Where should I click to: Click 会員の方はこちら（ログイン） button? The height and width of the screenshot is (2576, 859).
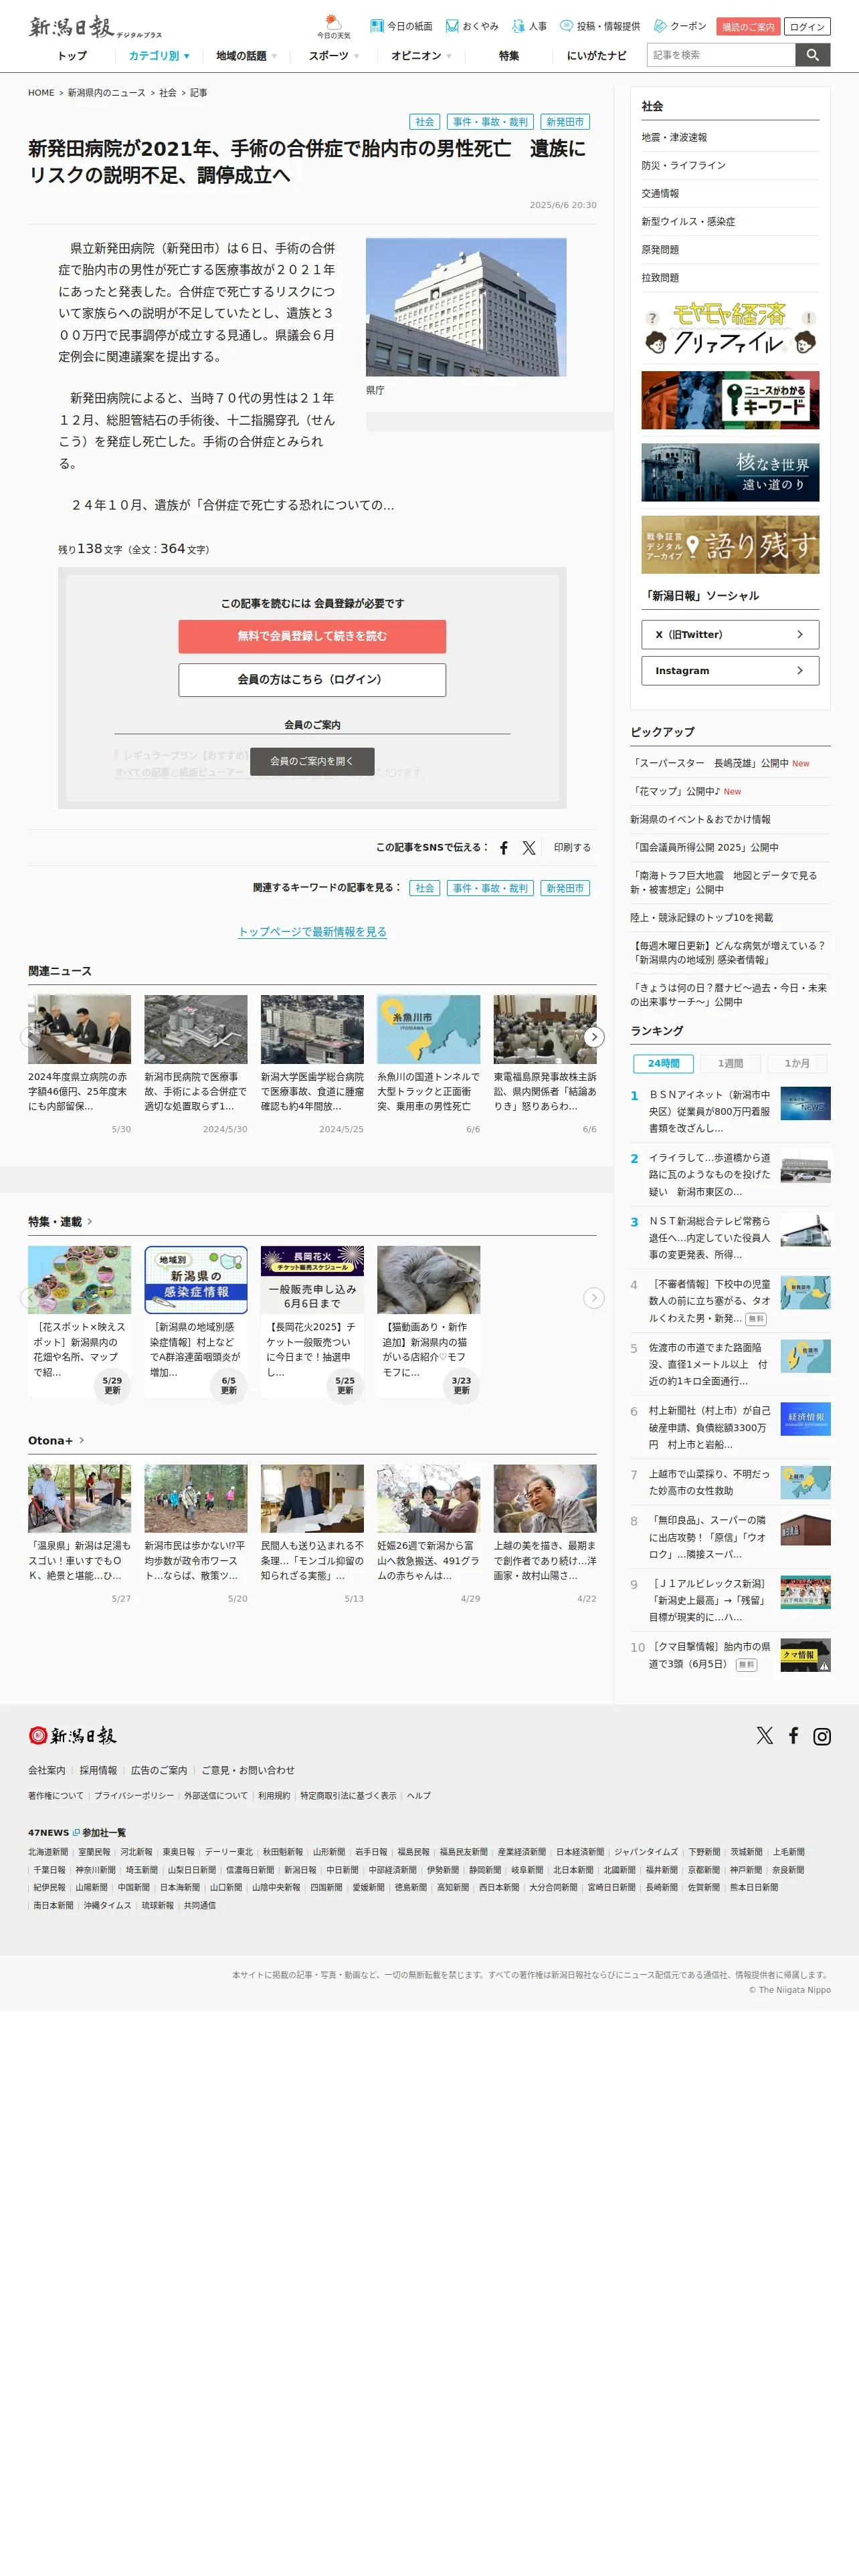point(312,680)
